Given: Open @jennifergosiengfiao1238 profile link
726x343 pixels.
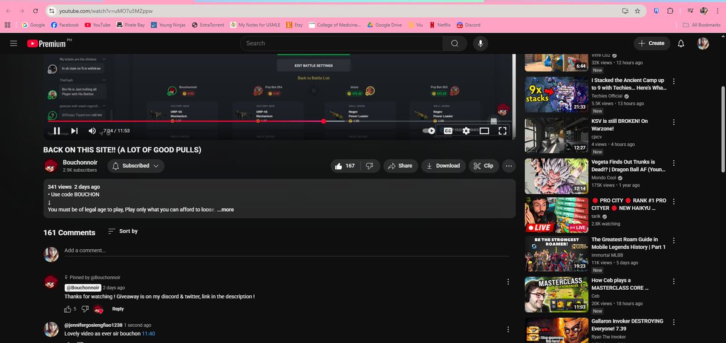Looking at the screenshot, I should pos(93,325).
